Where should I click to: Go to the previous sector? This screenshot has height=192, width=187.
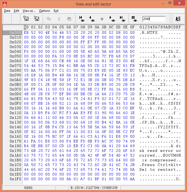pyautogui.click(x=92, y=19)
